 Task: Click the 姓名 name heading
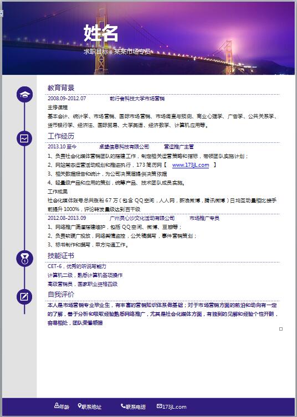[101, 33]
